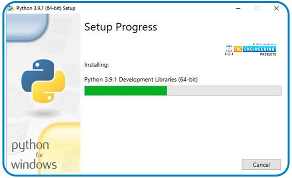Close the Python 3.9.1 Setup window

tap(276, 9)
